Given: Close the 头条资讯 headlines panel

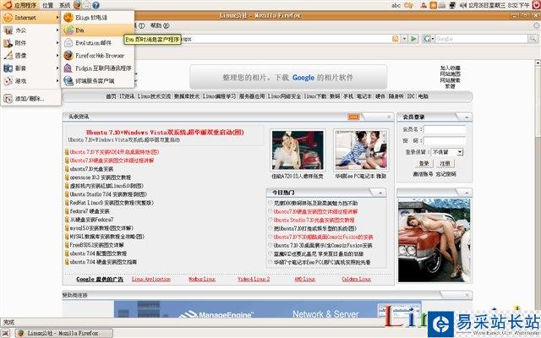Looking at the screenshot, I should (x=389, y=117).
